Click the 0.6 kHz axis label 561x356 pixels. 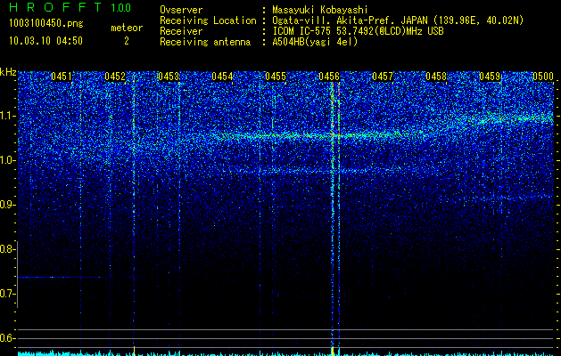[7, 338]
